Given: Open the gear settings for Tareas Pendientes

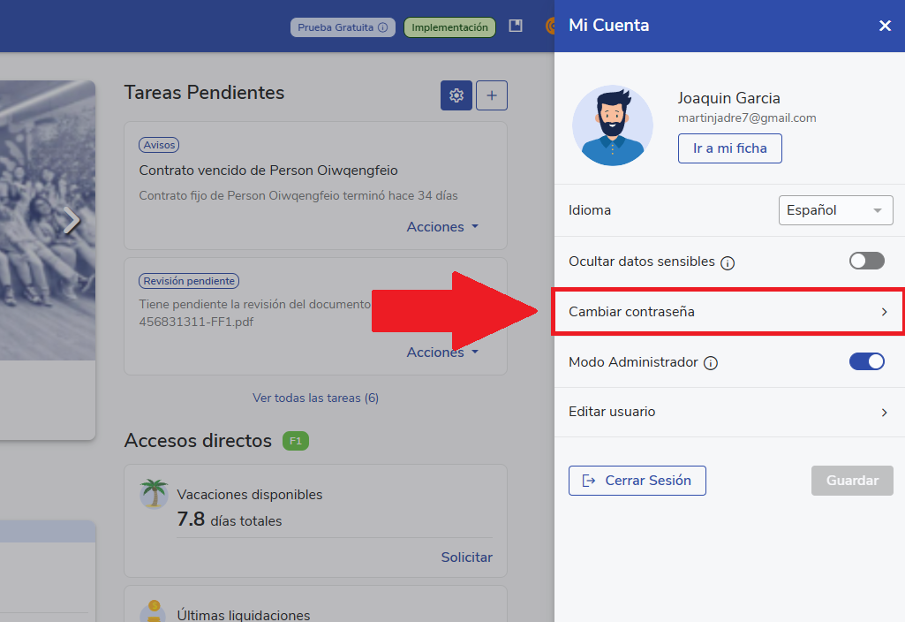Looking at the screenshot, I should point(456,95).
